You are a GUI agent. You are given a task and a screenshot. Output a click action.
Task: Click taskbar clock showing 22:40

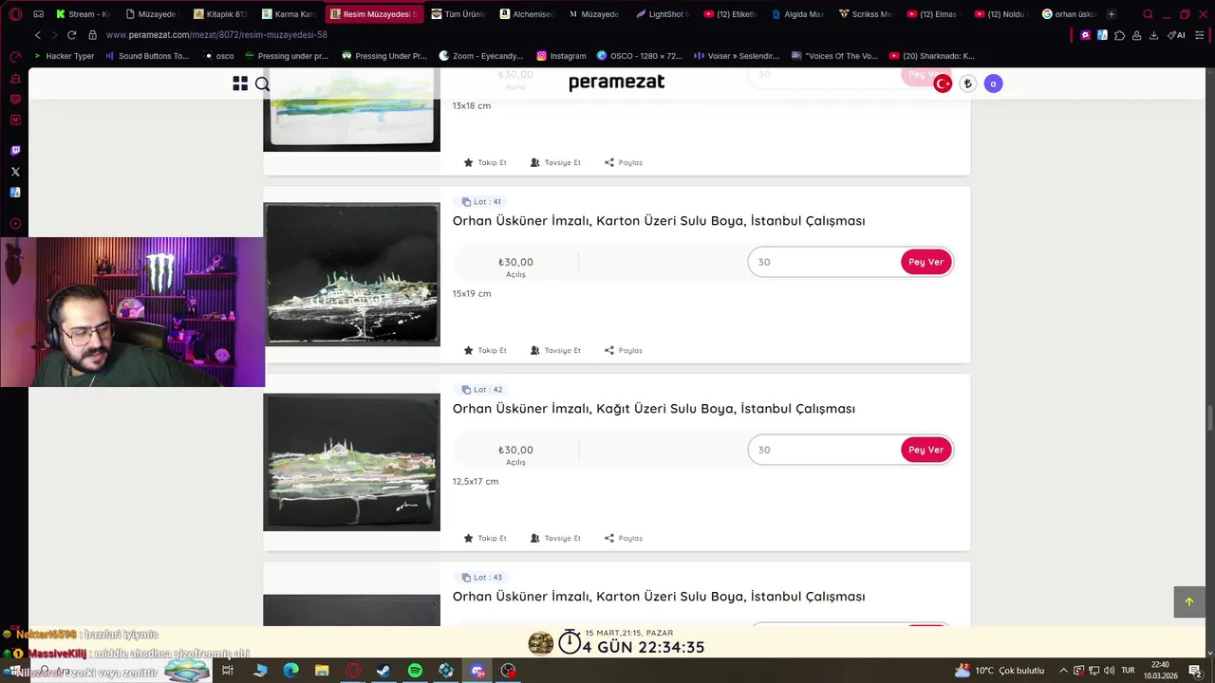click(x=1160, y=671)
